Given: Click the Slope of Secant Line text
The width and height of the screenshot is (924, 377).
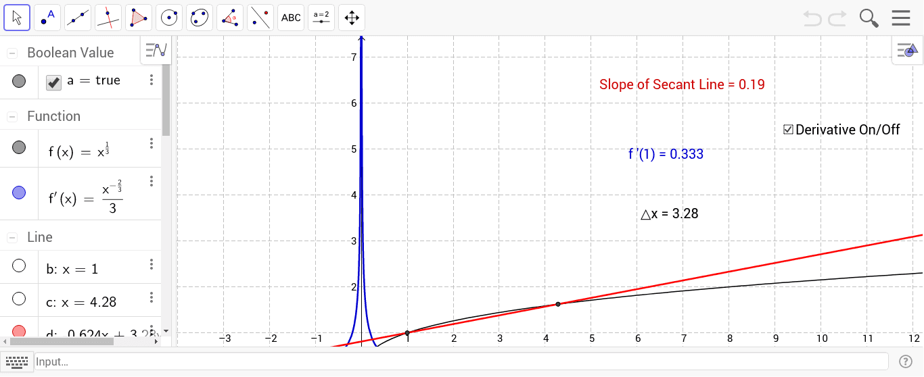Looking at the screenshot, I should pyautogui.click(x=682, y=84).
